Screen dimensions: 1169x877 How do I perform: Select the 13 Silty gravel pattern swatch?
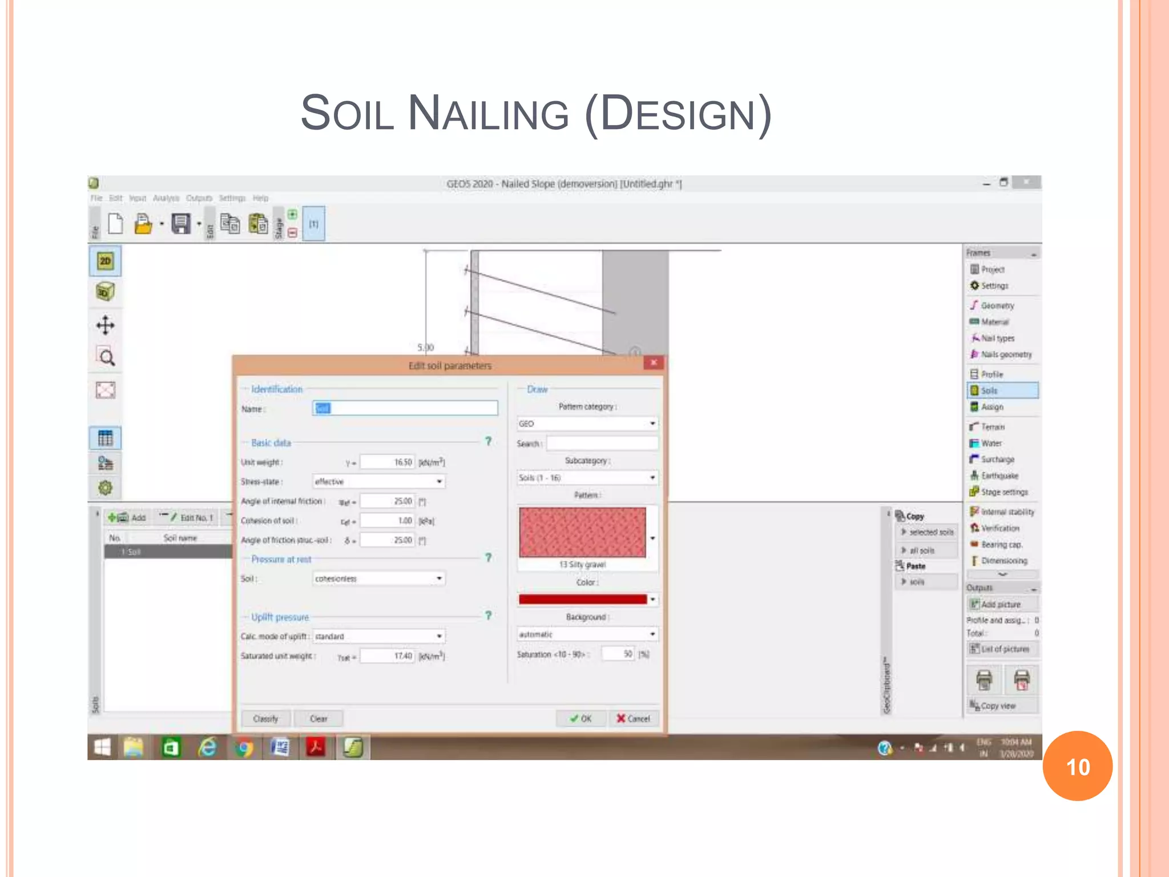tap(582, 532)
